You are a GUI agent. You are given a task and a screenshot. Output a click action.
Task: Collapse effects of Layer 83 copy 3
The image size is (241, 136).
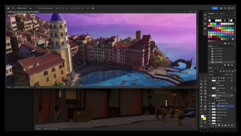(233, 88)
